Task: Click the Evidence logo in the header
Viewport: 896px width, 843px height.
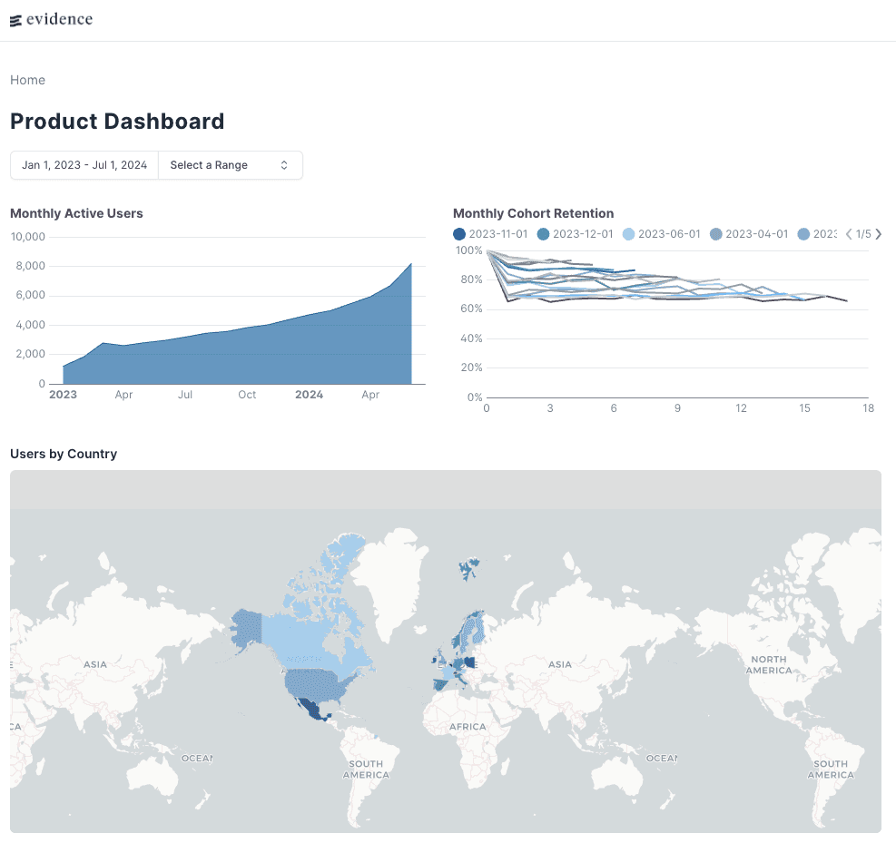Action: pyautogui.click(x=51, y=19)
